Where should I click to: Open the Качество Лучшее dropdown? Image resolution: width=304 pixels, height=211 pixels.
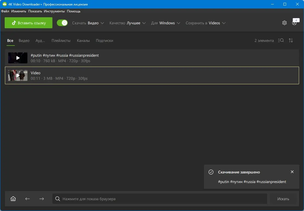tap(127, 23)
